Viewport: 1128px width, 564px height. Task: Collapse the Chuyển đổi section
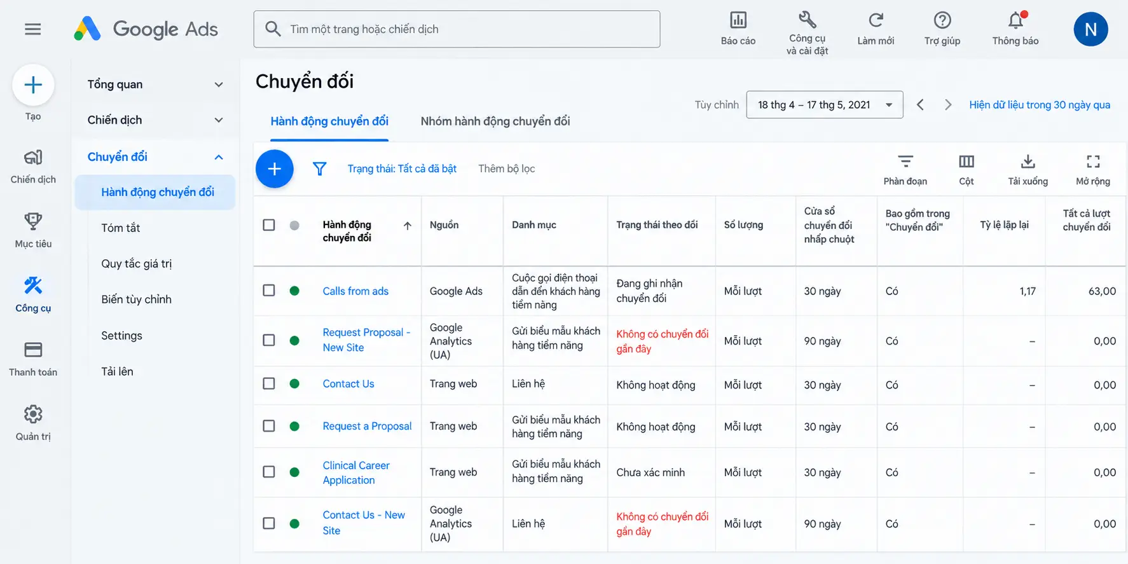(x=219, y=157)
